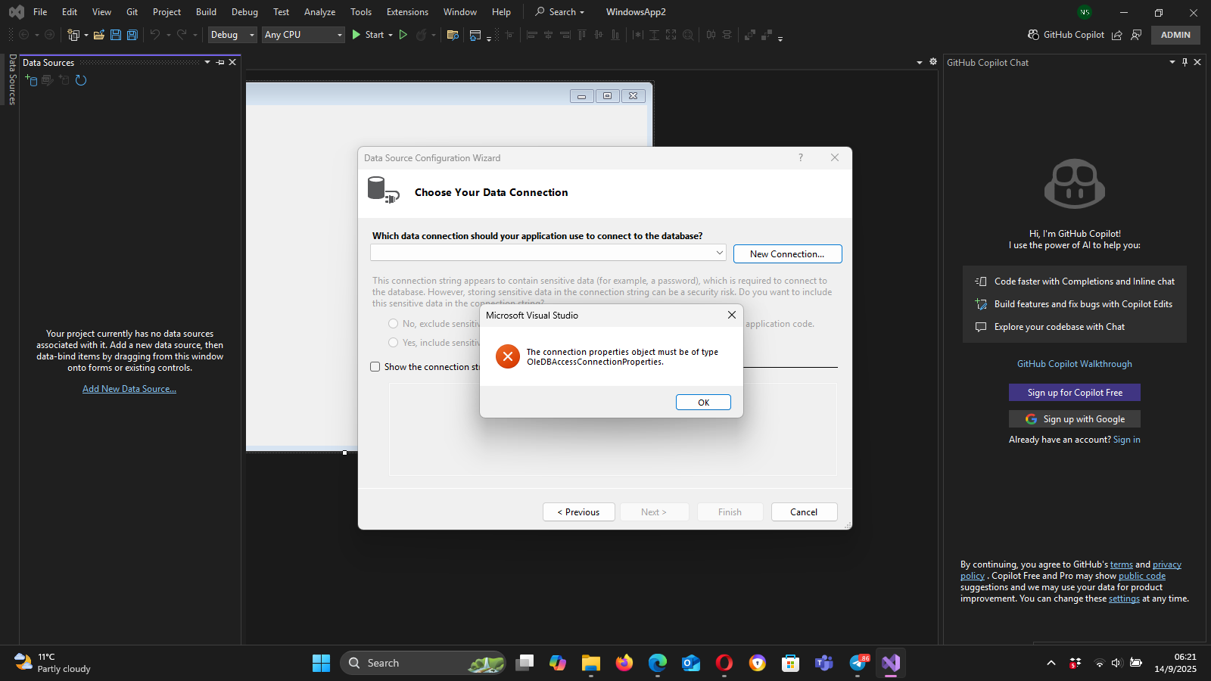Click the Previous button in the wizard
This screenshot has width=1211, height=681.
coord(578,512)
